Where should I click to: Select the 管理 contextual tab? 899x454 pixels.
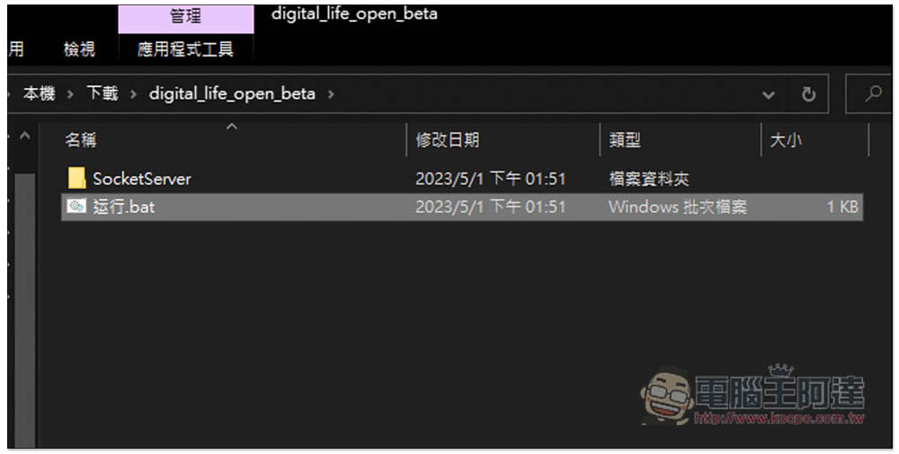point(186,17)
